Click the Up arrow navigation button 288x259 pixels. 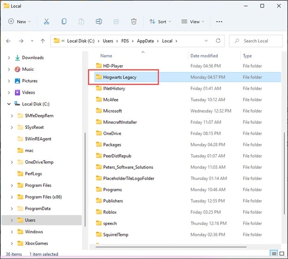[43, 41]
